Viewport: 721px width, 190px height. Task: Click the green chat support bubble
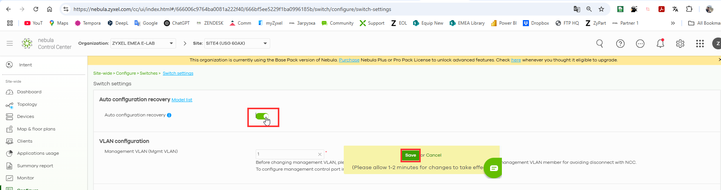(x=493, y=168)
